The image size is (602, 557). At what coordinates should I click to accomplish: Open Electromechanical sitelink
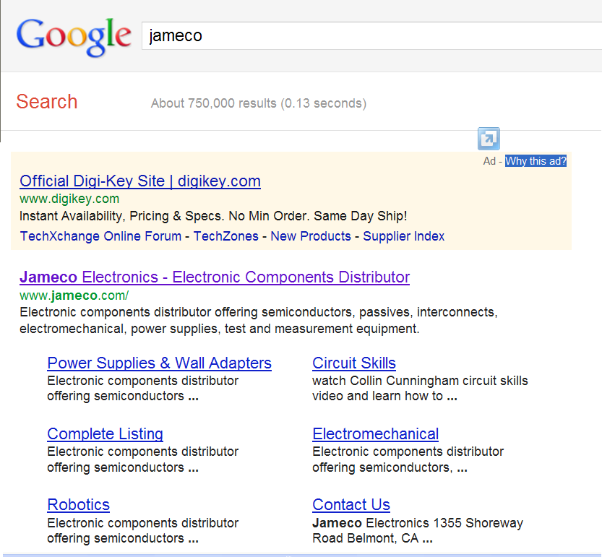(376, 434)
